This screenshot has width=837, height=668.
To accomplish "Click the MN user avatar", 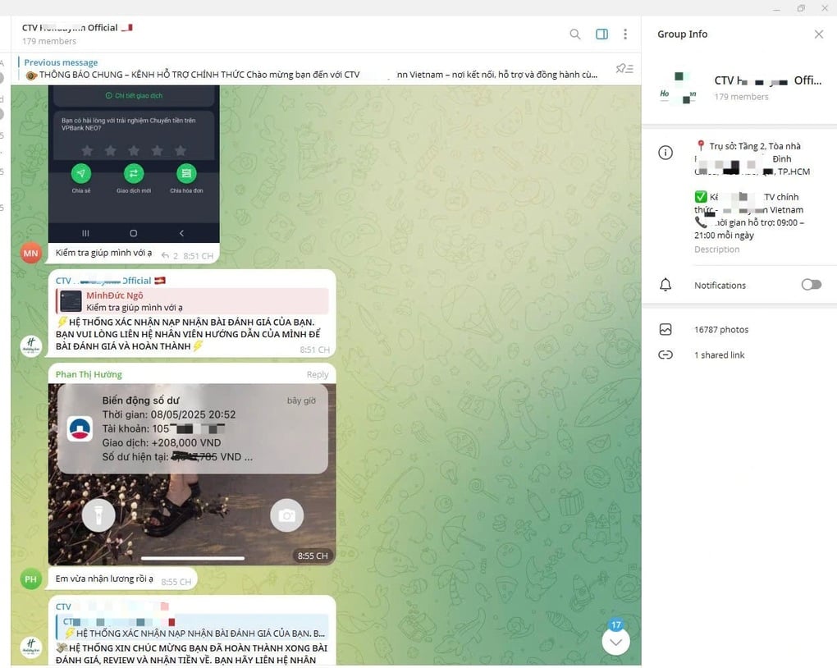I will (30, 253).
